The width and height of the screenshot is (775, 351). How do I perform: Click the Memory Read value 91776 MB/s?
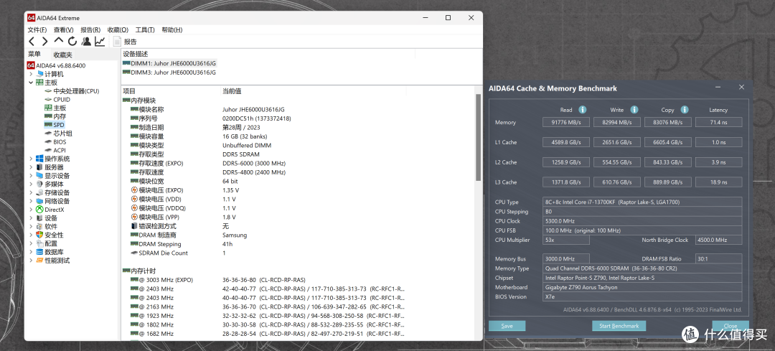tap(566, 122)
